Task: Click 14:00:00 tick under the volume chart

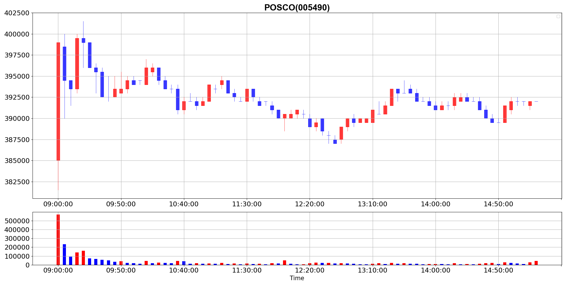Action: tap(436, 271)
